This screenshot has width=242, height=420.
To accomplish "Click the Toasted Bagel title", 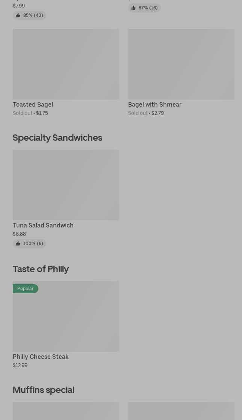I will [x=33, y=105].
